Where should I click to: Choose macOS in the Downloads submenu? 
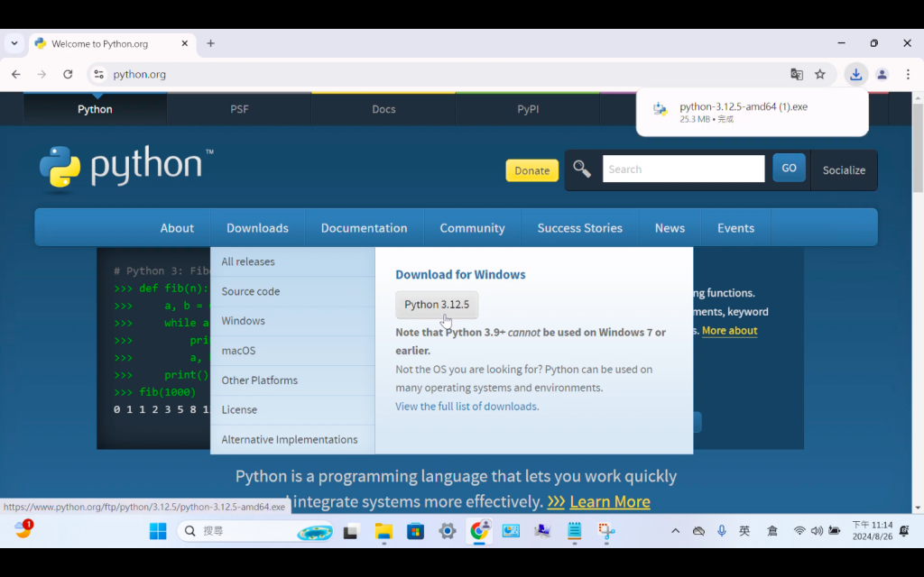pyautogui.click(x=292, y=351)
